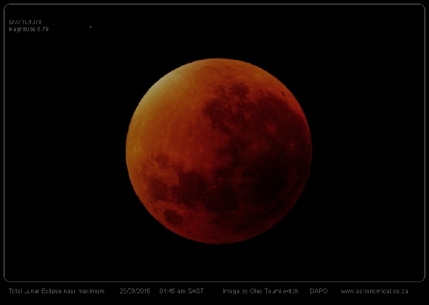Click the Magnitude 6.79 label

click(x=29, y=29)
